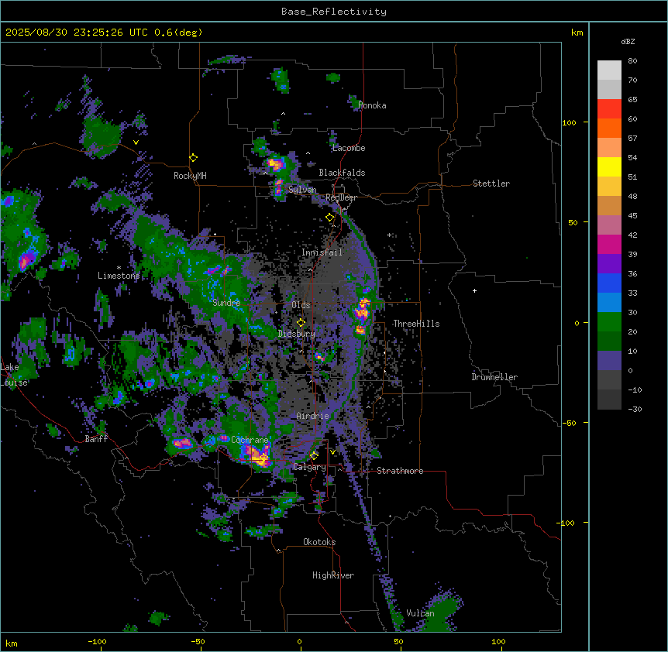Click the storm cell northwest of Sylvan

click(x=276, y=163)
